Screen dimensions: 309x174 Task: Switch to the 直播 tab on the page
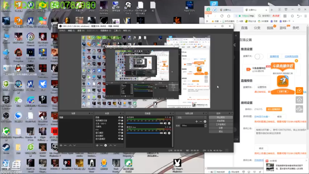pyautogui.click(x=244, y=28)
